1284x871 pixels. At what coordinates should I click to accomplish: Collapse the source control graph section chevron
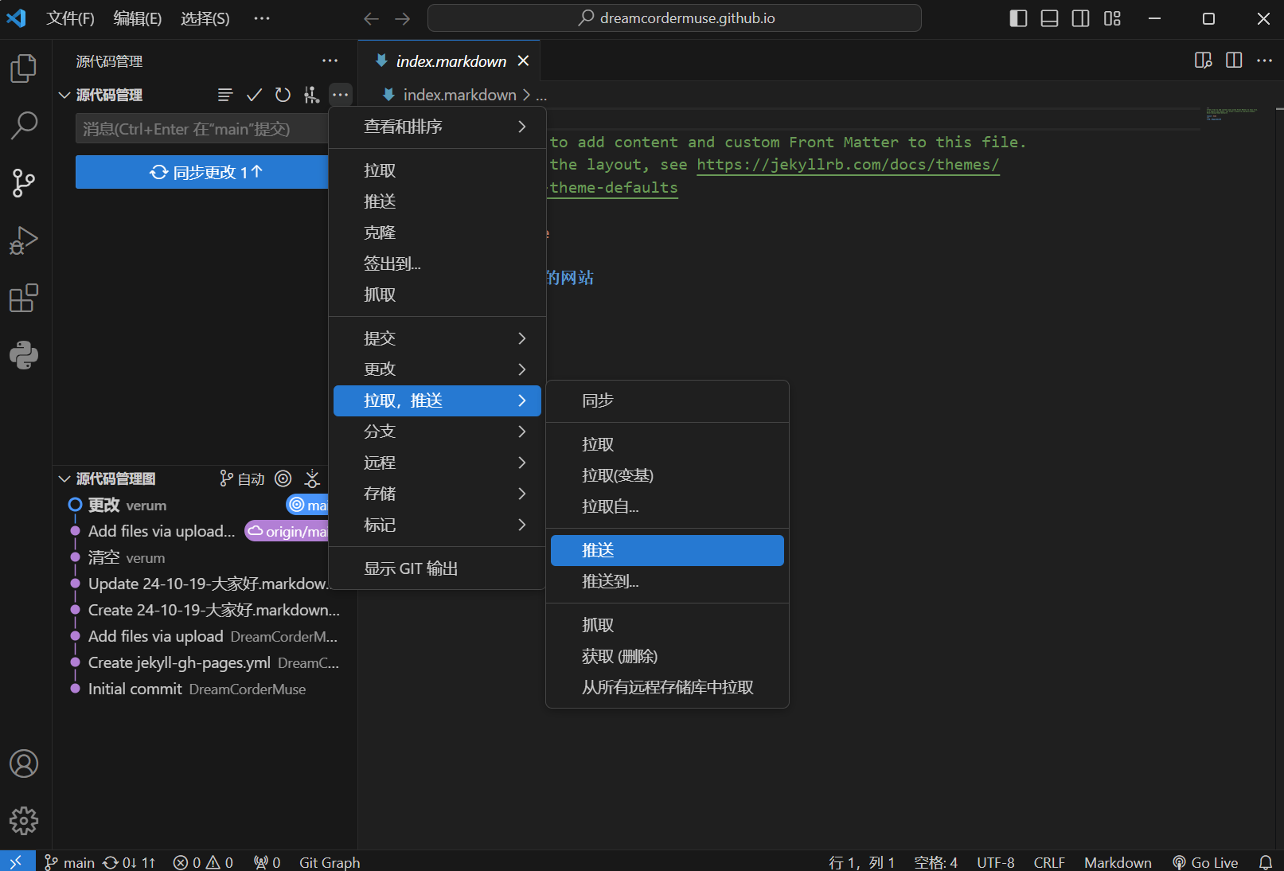click(64, 478)
